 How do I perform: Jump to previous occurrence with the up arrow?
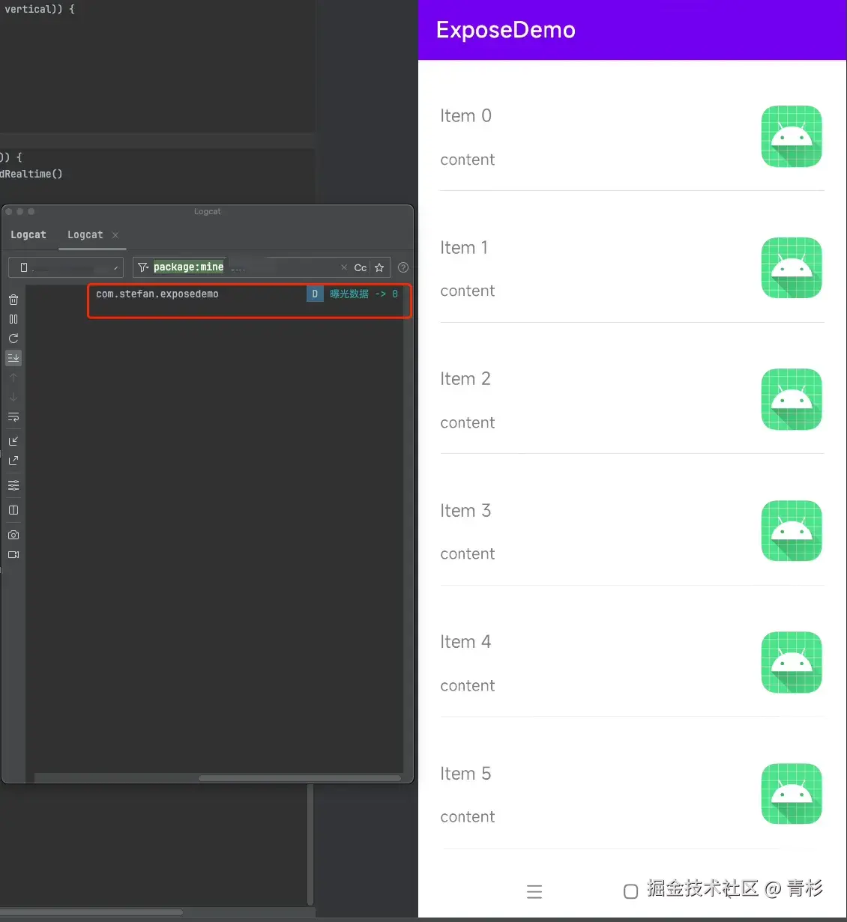[x=13, y=377]
